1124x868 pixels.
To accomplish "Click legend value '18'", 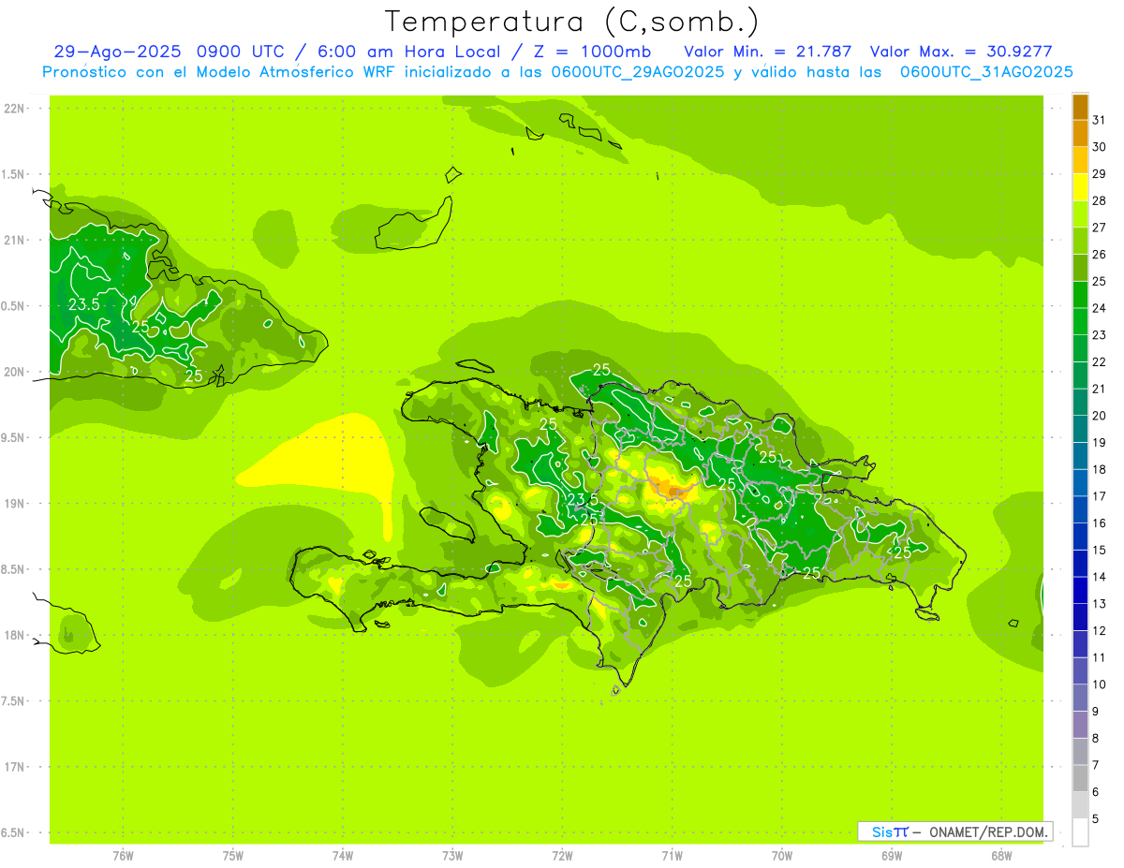I will 1100,469.
